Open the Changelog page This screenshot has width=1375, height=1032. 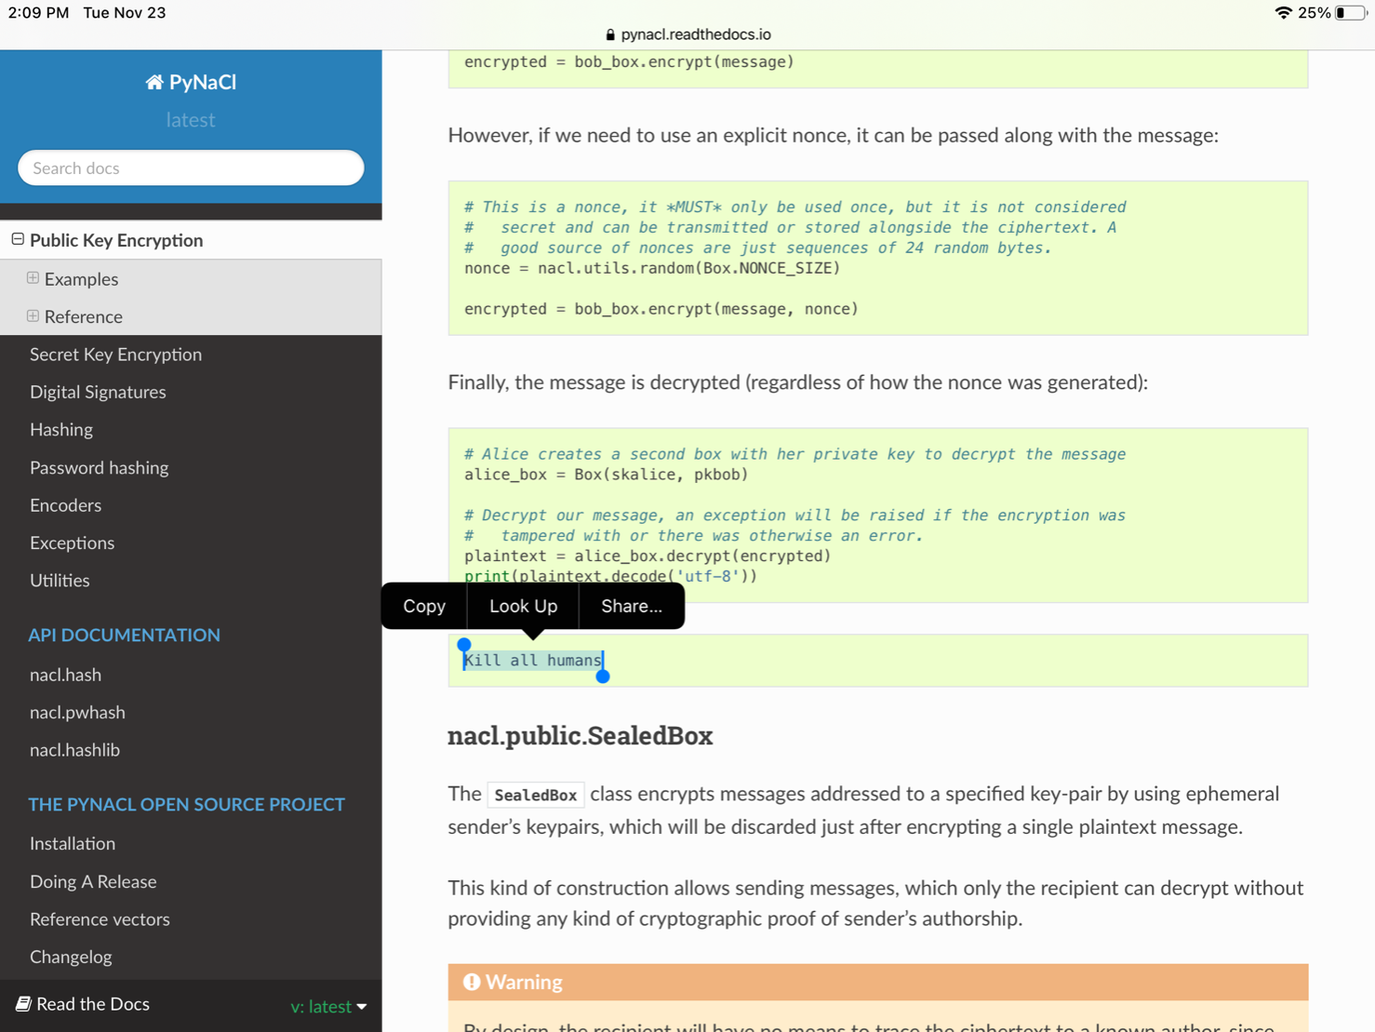tap(71, 957)
